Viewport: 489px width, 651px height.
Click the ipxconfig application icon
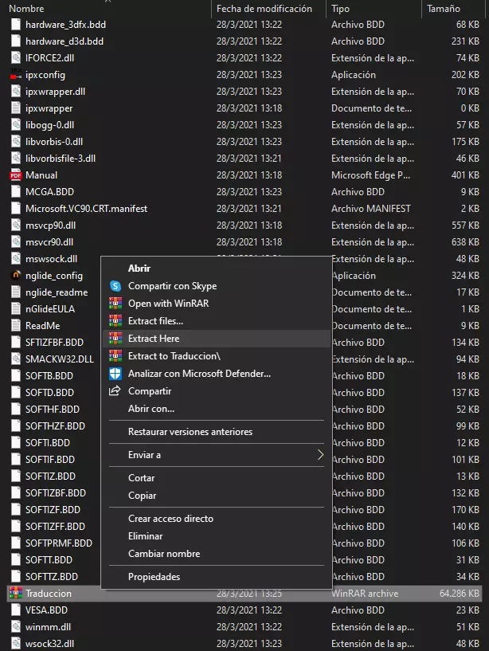15,75
